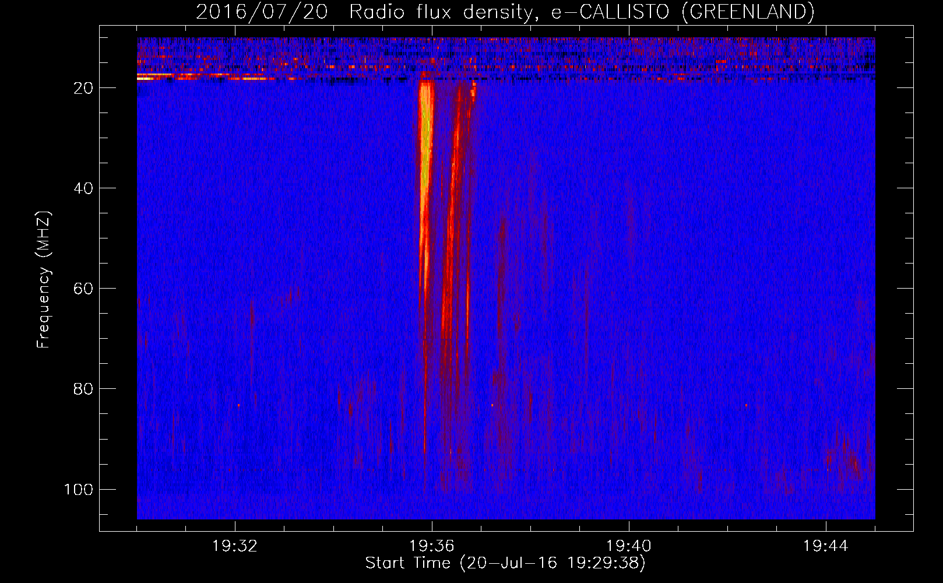The image size is (943, 583).
Task: Click the "Frequency (MHZ)" axis label
Action: click(x=44, y=279)
